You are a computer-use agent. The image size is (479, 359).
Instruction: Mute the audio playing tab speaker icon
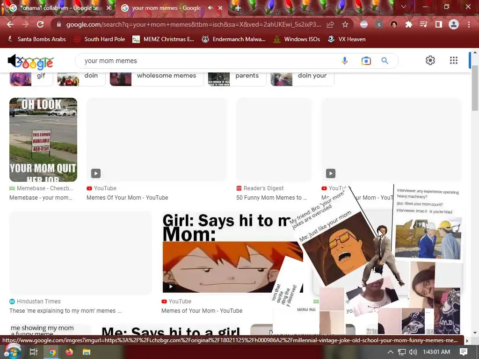210,8
